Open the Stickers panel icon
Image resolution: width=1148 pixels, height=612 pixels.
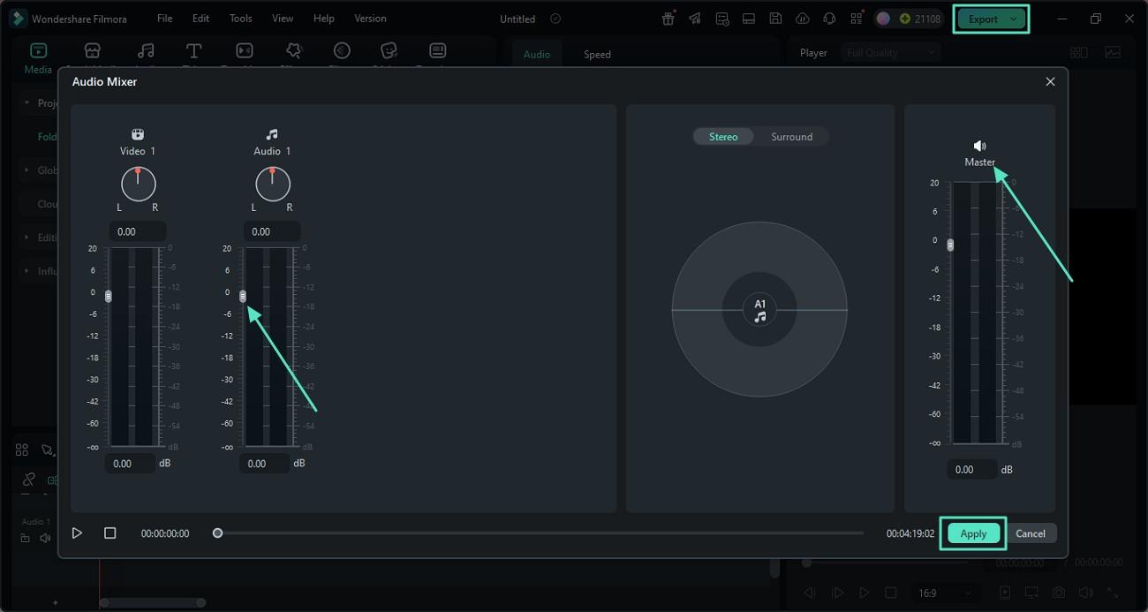[x=389, y=51]
